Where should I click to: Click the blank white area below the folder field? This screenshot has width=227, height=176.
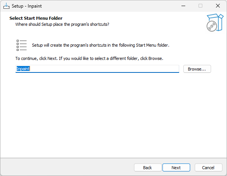tap(113, 114)
